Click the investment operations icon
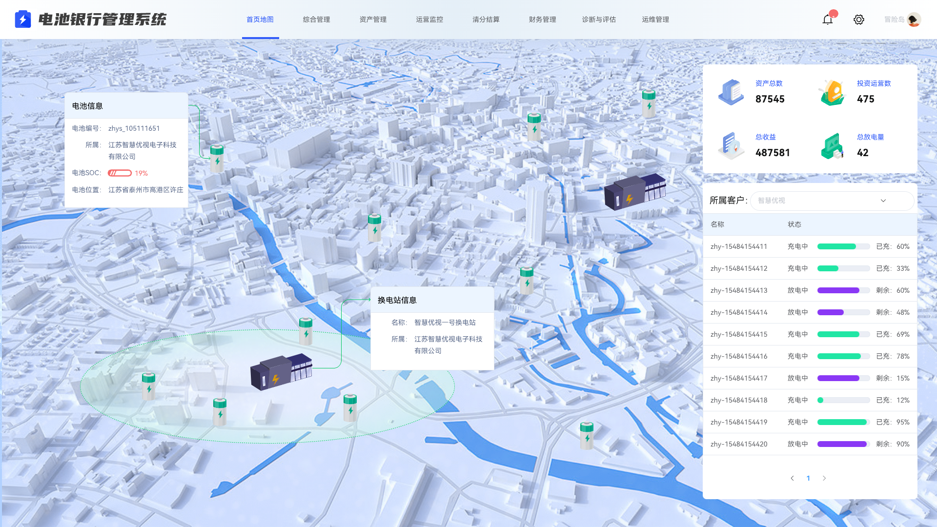937x527 pixels. click(x=833, y=93)
